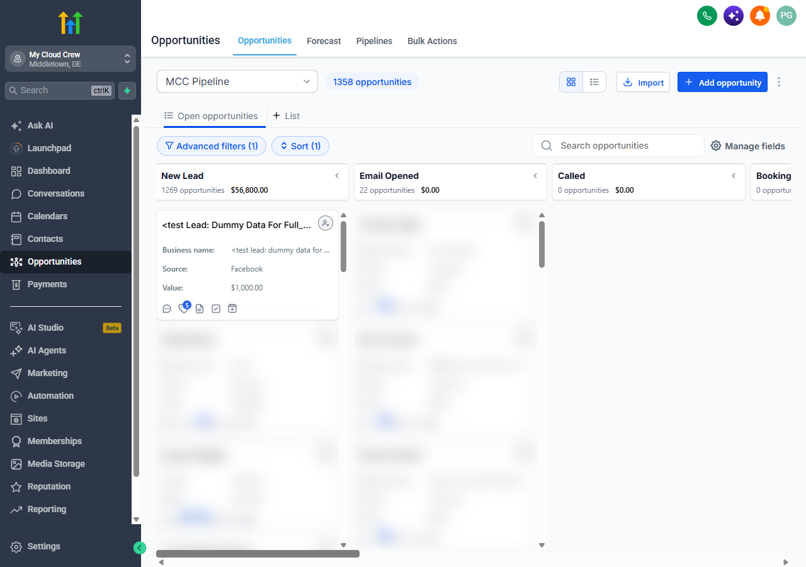Viewport: 806px width, 567px height.
Task: Switch to board (grid) view
Action: (x=571, y=82)
